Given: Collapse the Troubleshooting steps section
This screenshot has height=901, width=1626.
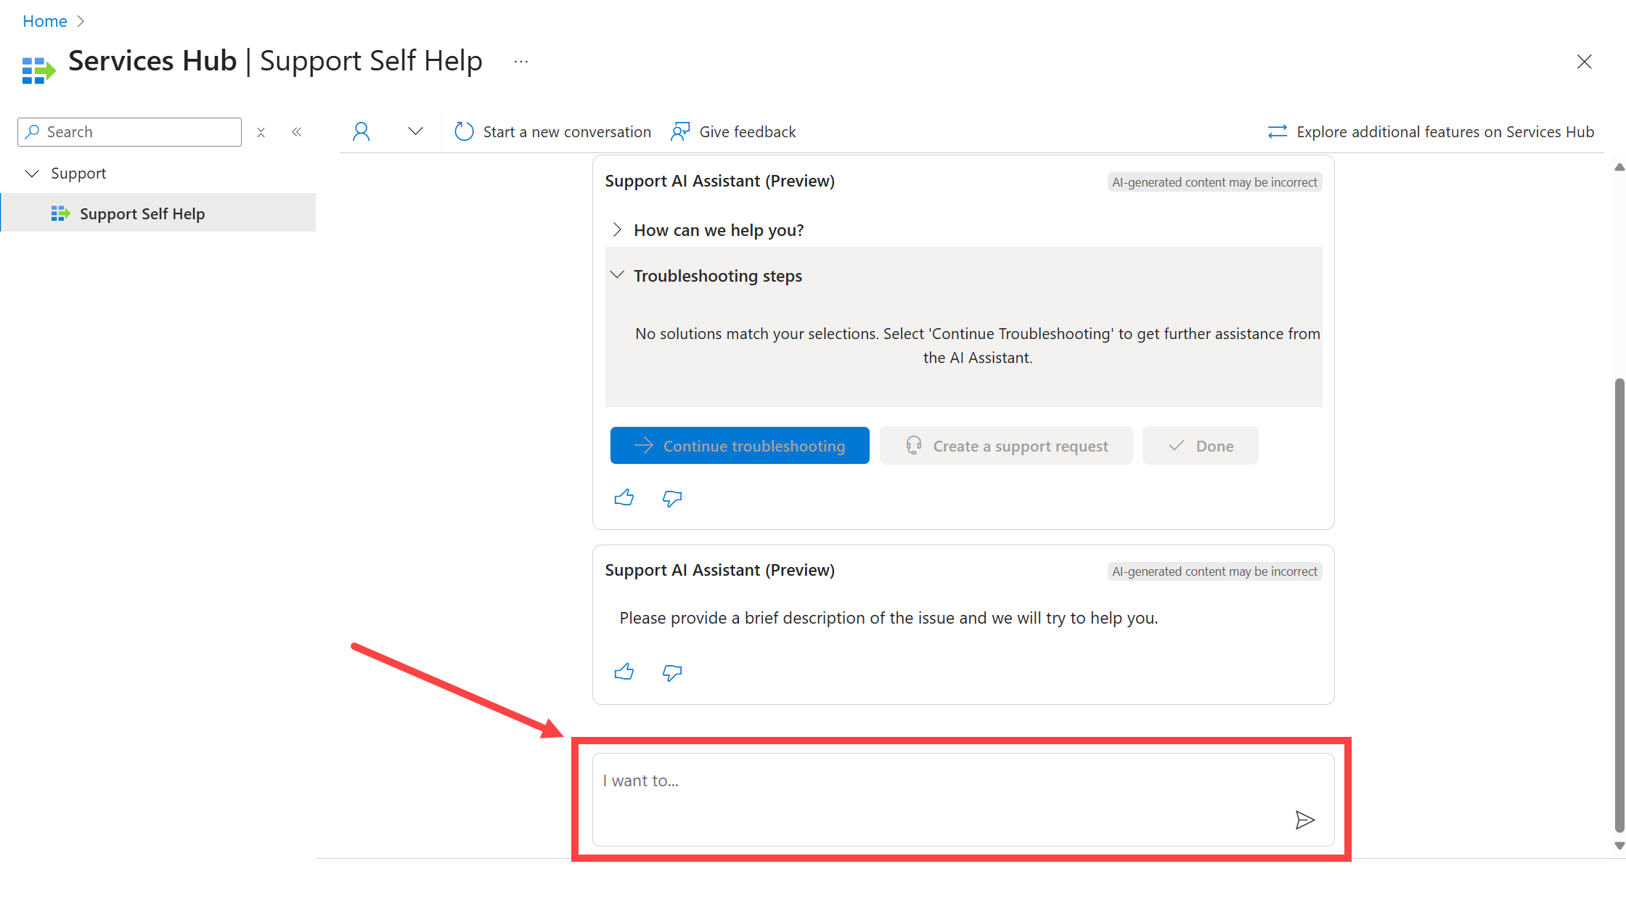Looking at the screenshot, I should pyautogui.click(x=616, y=275).
